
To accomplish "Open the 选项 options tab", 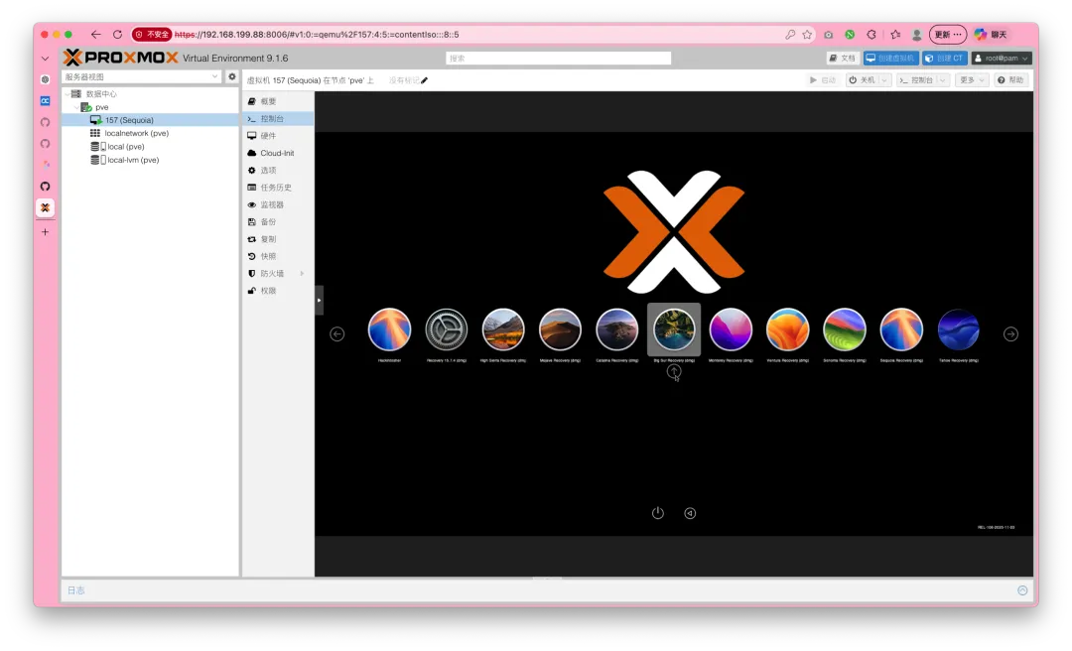I will 278,171.
